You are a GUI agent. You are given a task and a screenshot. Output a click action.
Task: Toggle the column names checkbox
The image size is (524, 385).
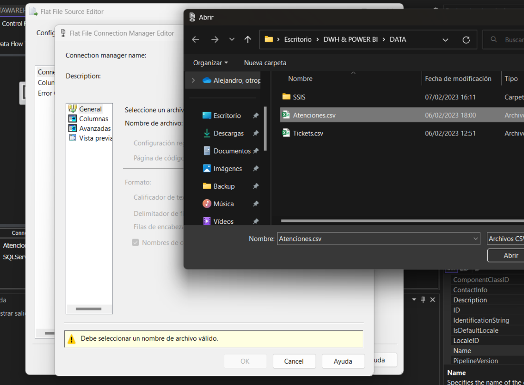click(136, 242)
